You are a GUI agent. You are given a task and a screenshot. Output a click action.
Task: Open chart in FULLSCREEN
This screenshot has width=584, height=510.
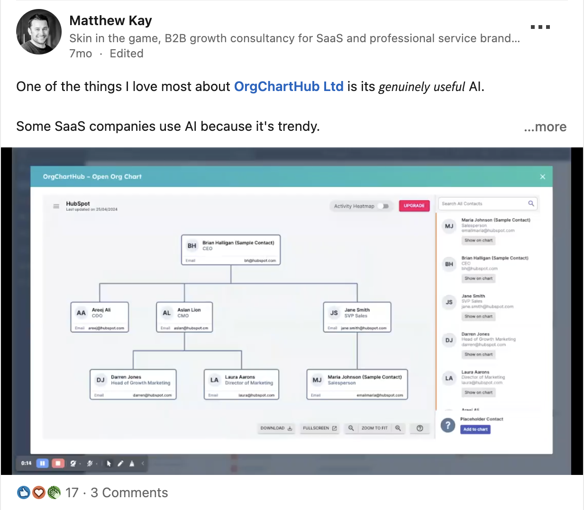(x=320, y=428)
